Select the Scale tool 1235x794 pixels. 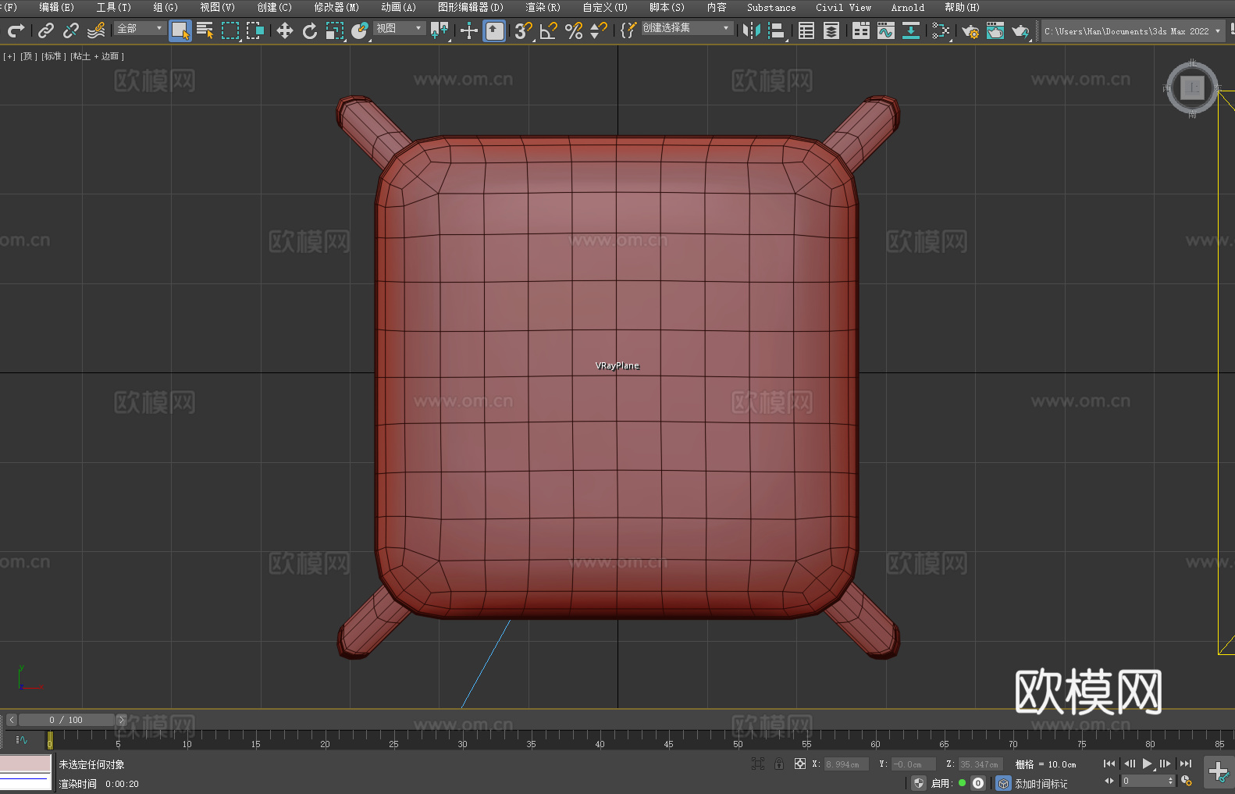pyautogui.click(x=335, y=30)
